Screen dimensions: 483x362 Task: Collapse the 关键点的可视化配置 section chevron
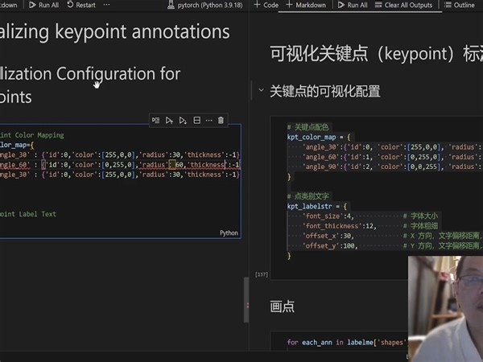[261, 90]
